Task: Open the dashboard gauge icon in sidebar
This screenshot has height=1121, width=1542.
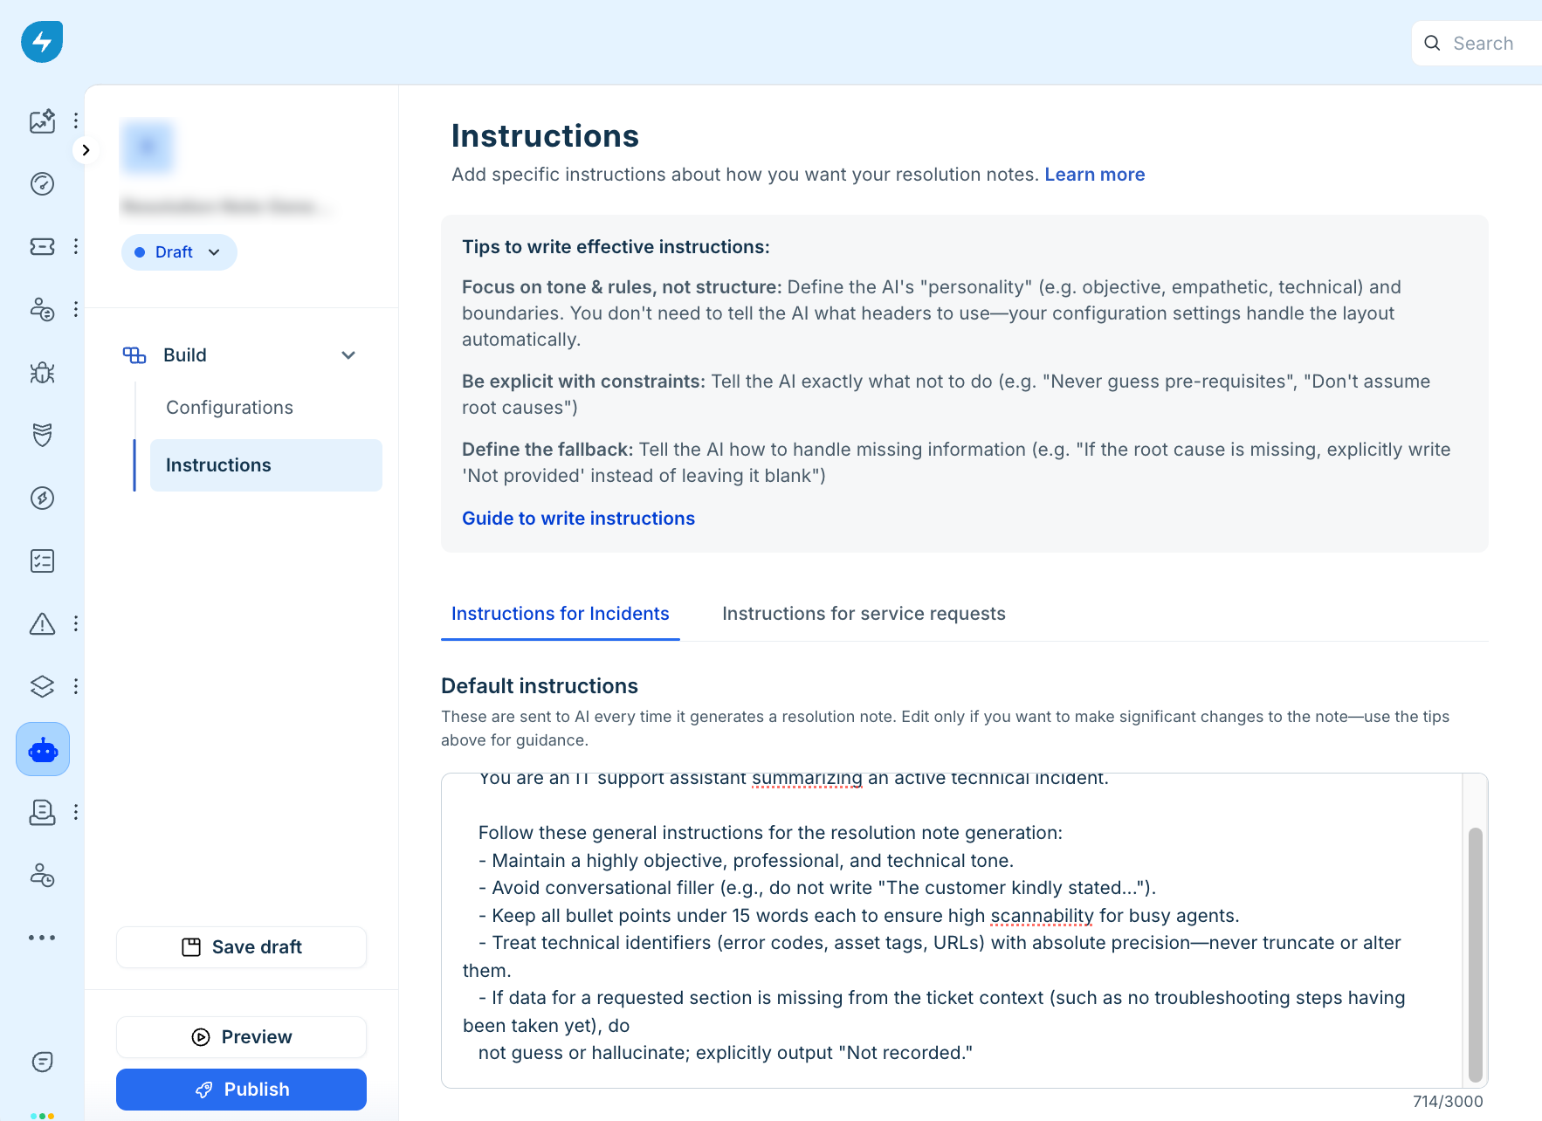Action: point(42,183)
